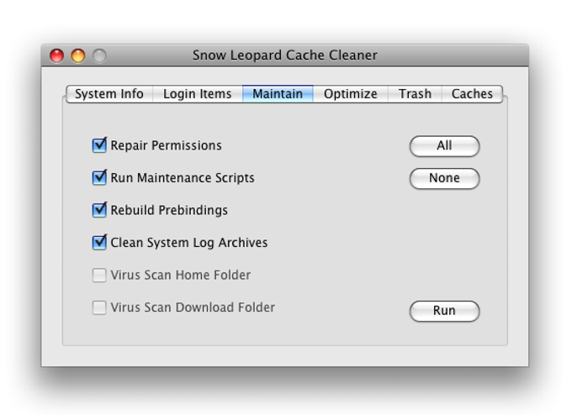Click the Snow Leopard Cache Cleaner title text
The width and height of the screenshot is (572, 415).
(284, 55)
